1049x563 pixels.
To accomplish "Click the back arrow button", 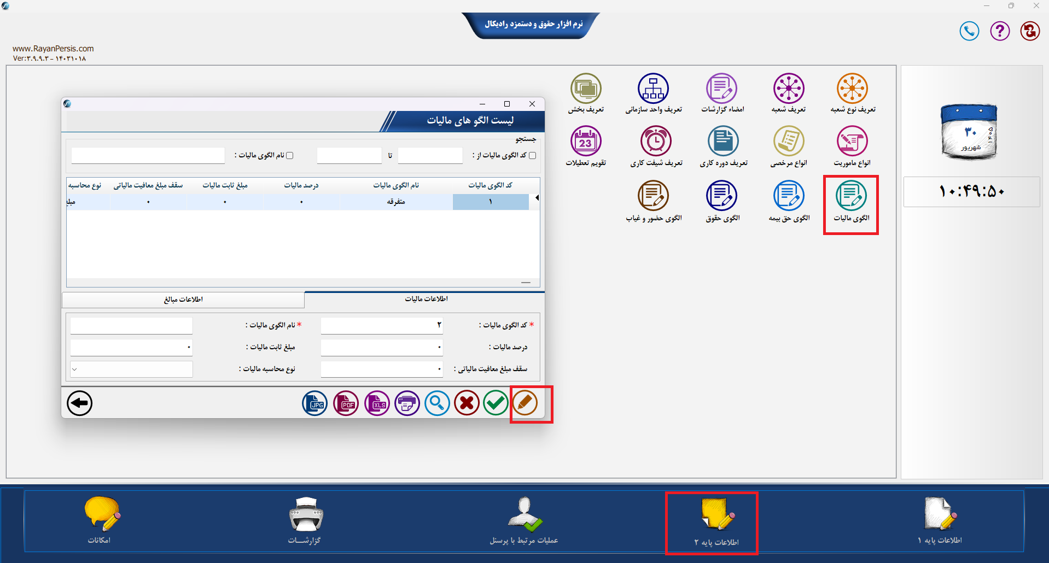I will tap(80, 403).
